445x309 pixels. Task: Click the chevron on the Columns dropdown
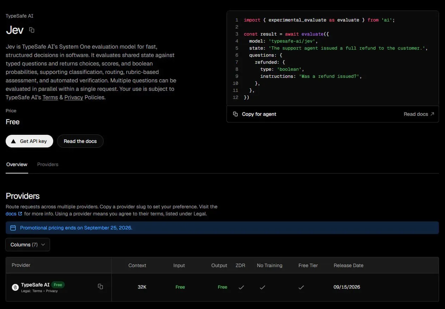[43, 245]
